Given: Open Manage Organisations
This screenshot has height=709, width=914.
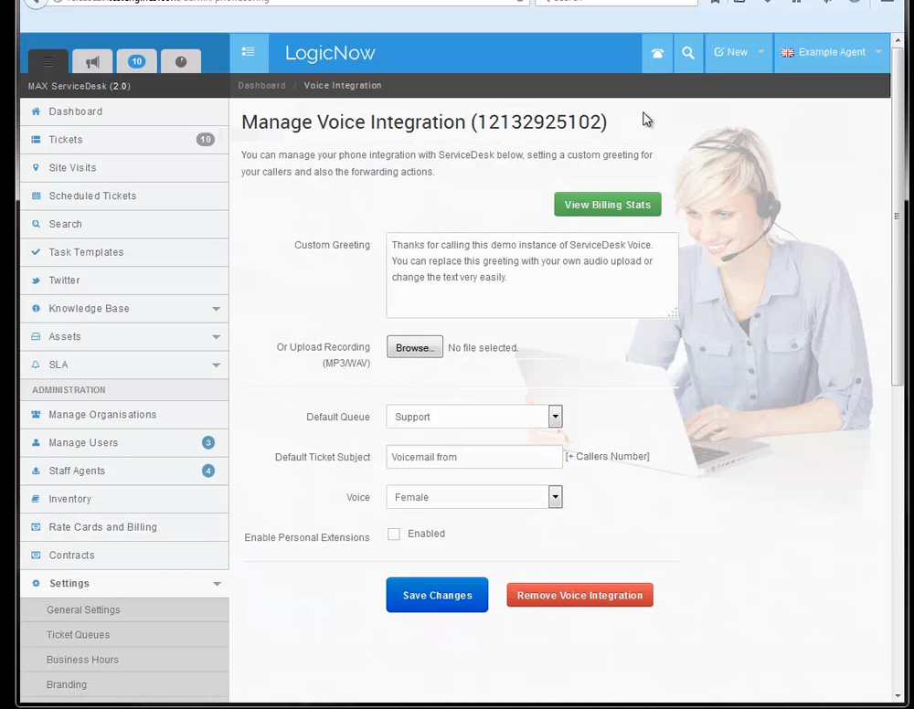Looking at the screenshot, I should coord(124,415).
